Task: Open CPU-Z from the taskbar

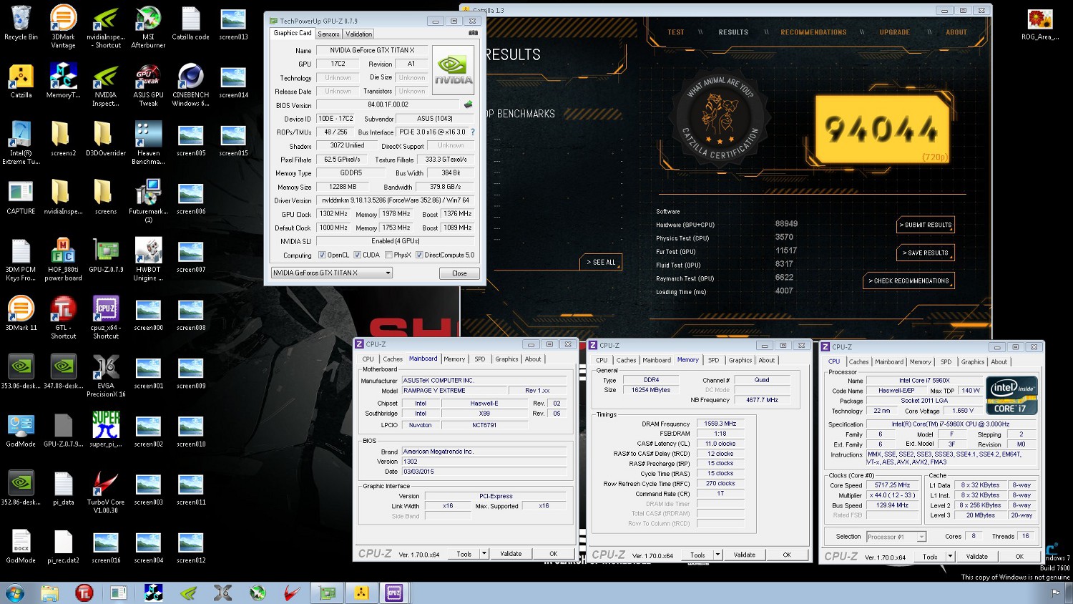Action: pyautogui.click(x=394, y=593)
